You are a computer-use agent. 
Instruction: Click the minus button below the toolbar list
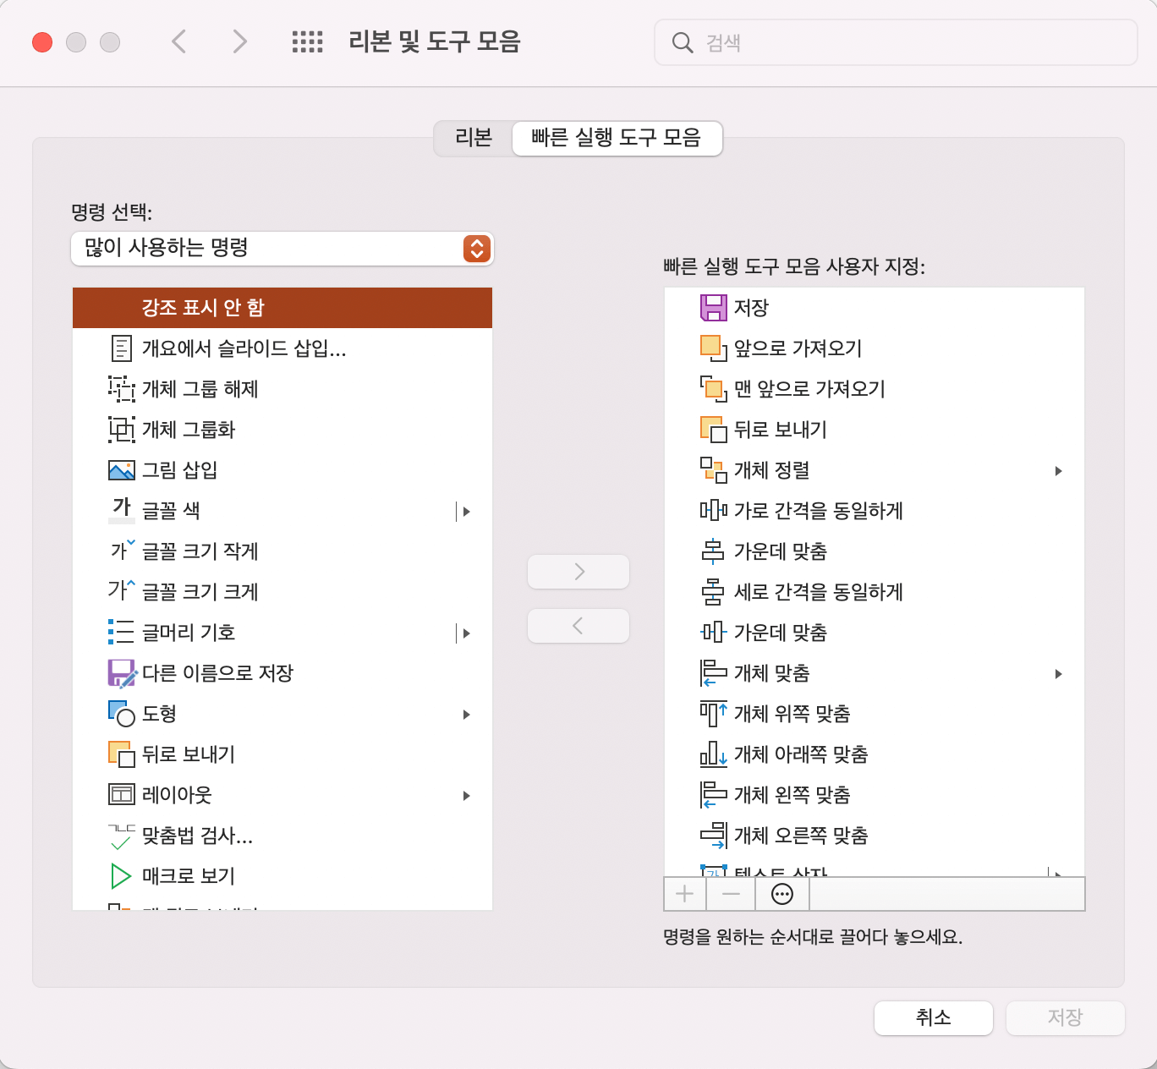tap(732, 894)
